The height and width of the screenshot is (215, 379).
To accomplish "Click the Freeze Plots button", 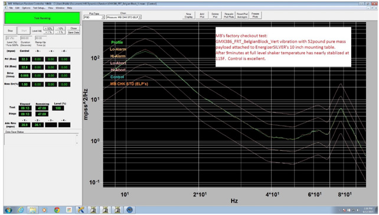I will (255, 15).
